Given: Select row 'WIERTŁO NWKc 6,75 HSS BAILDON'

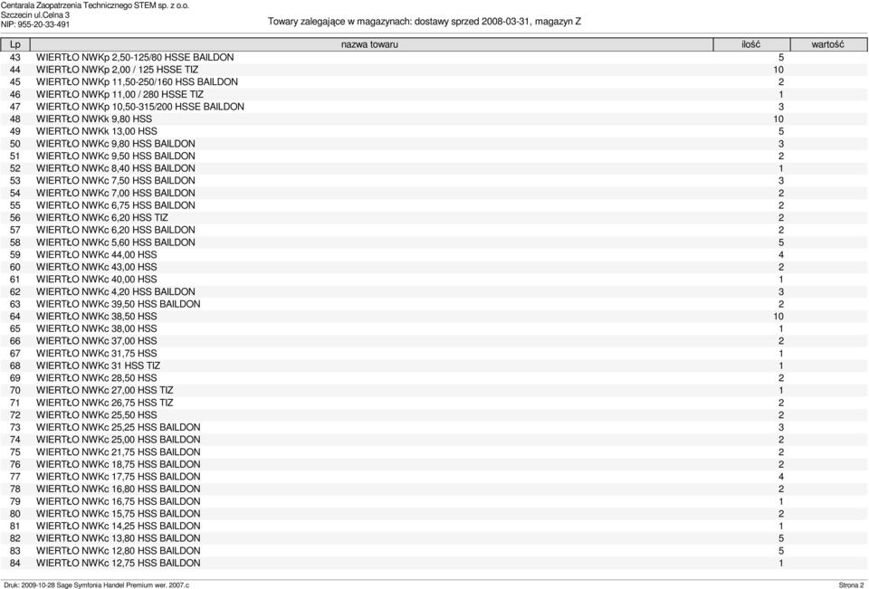Looking at the screenshot, I should click(x=434, y=205).
